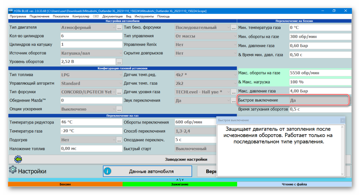Click the ellipsis button next to Тип форсунки
The height and width of the screenshot is (195, 360).
point(119,92)
